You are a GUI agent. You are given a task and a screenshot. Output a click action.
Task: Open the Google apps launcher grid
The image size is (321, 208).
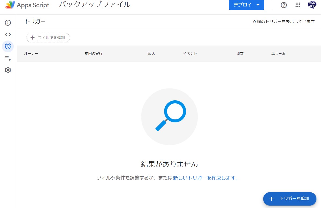tap(298, 5)
